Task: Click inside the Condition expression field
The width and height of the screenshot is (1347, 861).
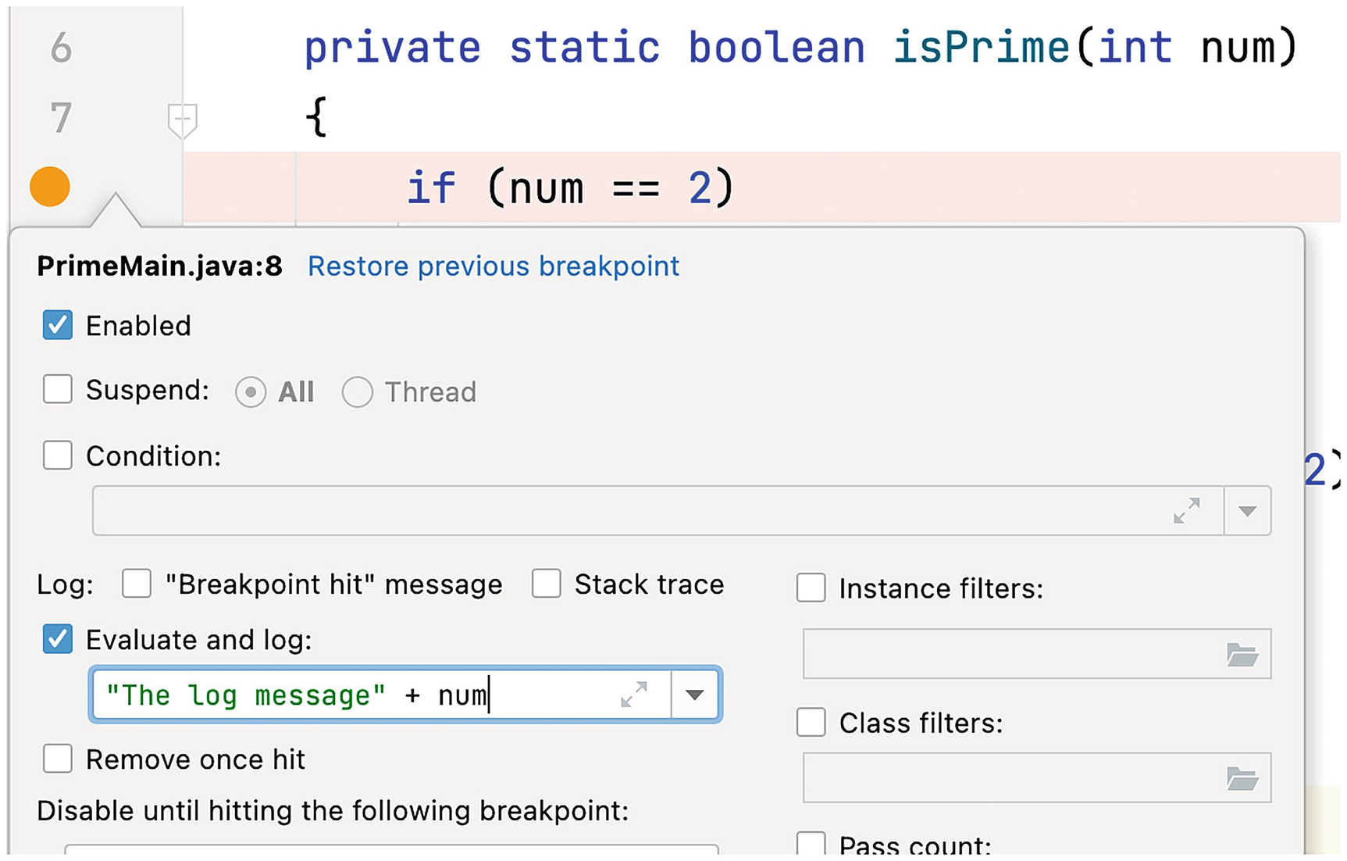Action: [625, 511]
